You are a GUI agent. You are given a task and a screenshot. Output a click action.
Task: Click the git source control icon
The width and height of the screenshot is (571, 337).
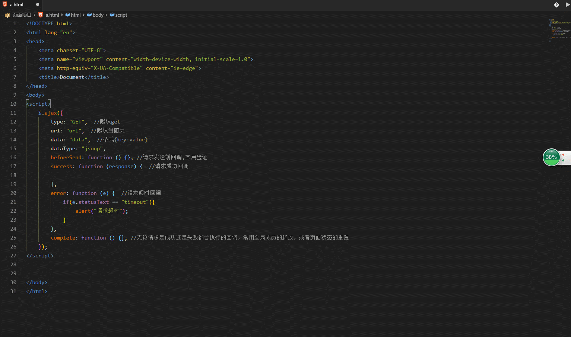[556, 5]
